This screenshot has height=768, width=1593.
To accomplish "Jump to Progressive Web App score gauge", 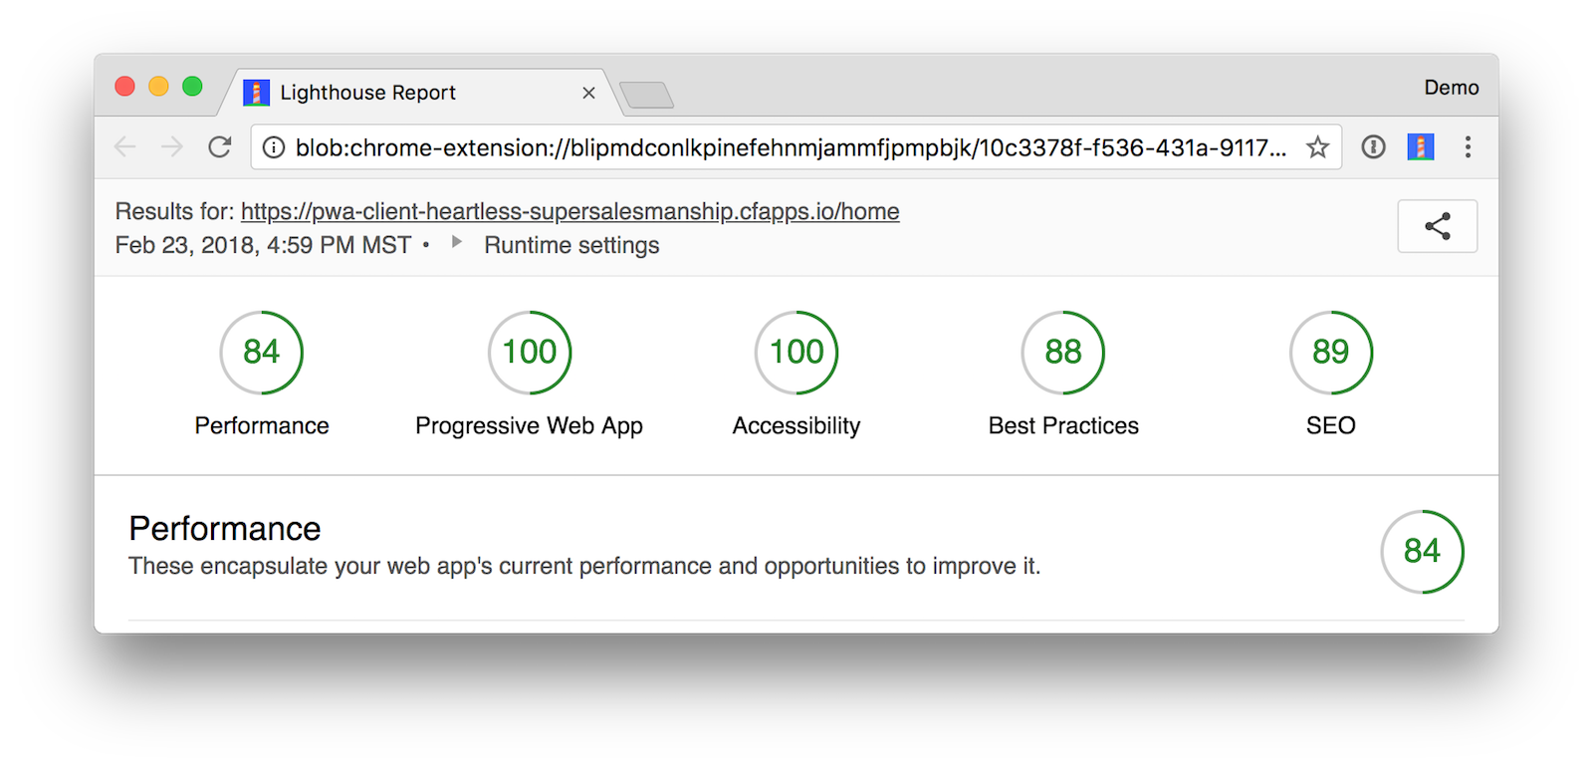I will (529, 353).
